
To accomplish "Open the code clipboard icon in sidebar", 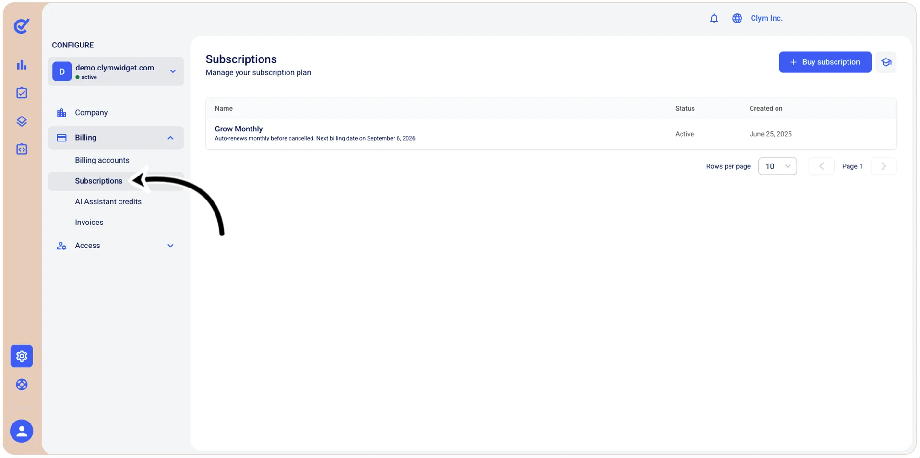I will (22, 149).
